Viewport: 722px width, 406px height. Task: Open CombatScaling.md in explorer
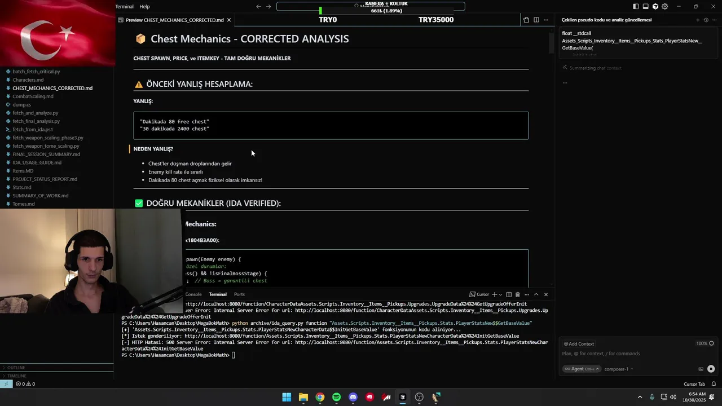(33, 96)
